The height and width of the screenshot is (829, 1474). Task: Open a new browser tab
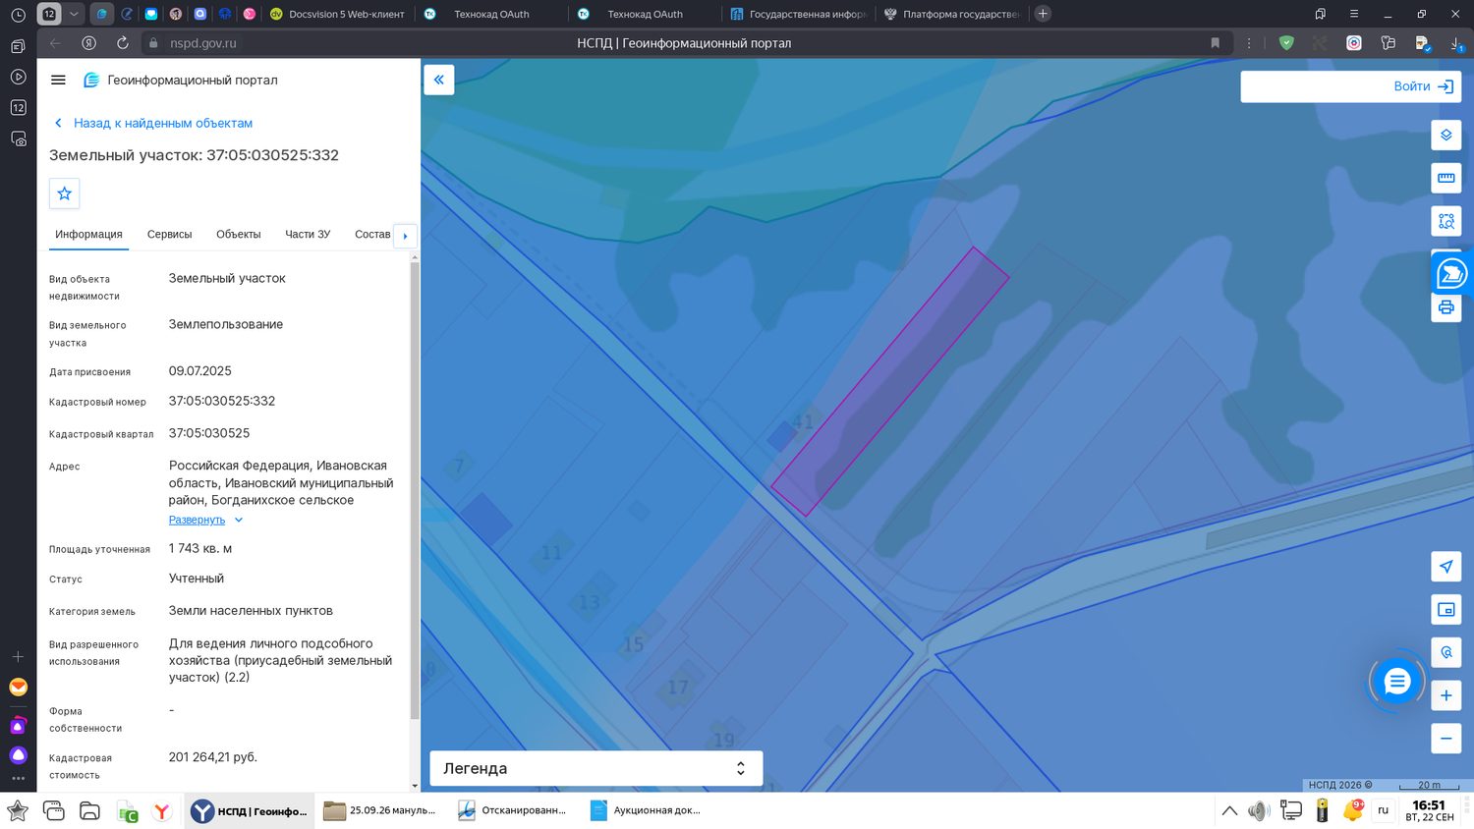pos(1043,14)
